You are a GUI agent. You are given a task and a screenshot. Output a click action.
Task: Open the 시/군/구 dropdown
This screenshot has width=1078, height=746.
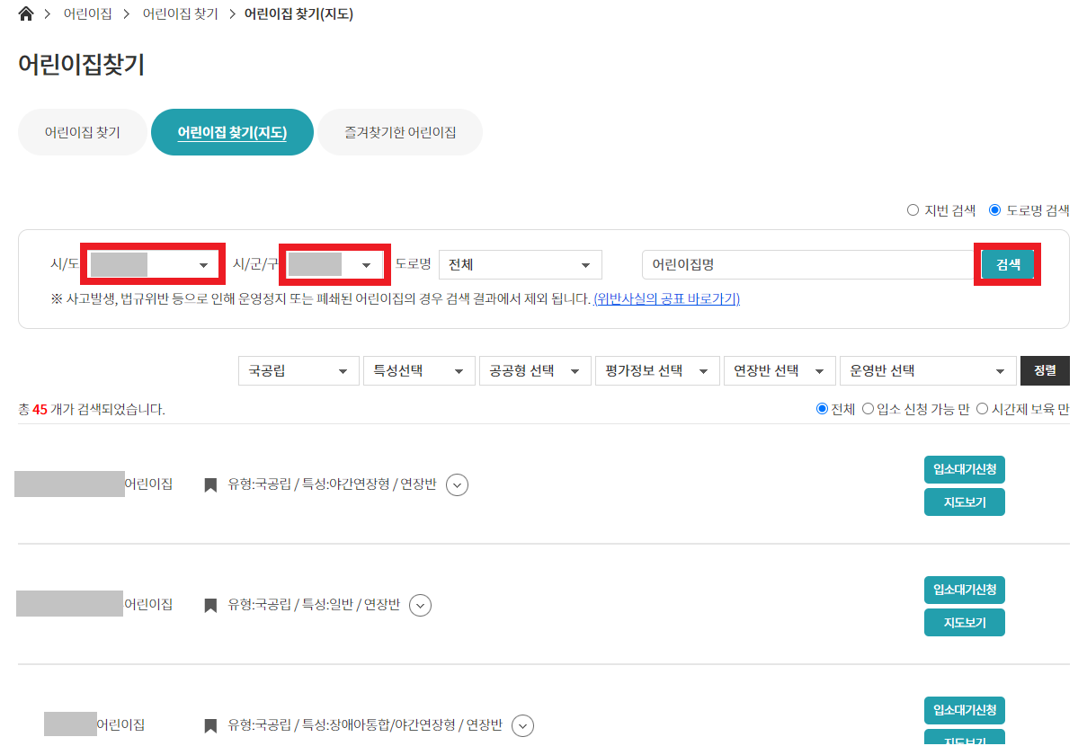click(333, 263)
